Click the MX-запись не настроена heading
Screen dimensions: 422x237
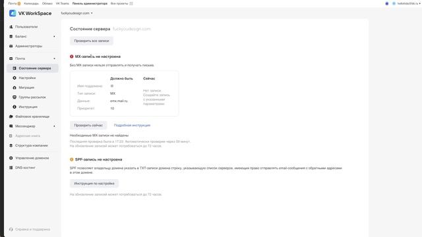click(x=98, y=57)
